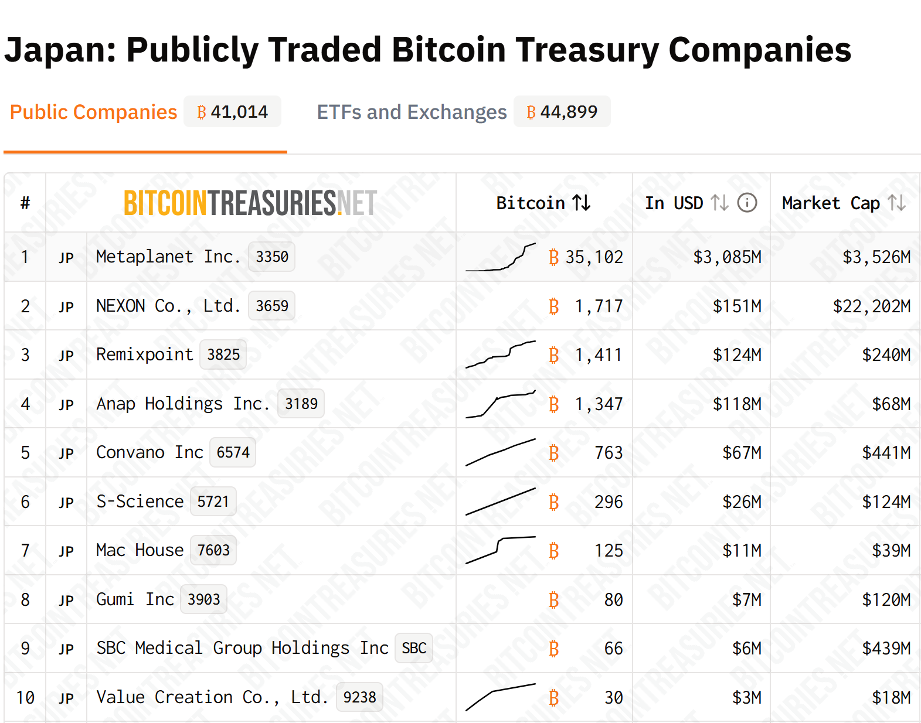Switch to the ETFs and Exchanges tab

click(412, 111)
